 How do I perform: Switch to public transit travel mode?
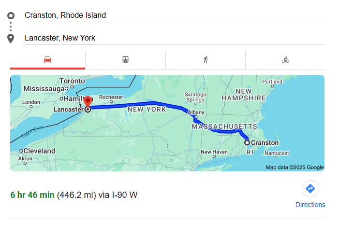pyautogui.click(x=125, y=59)
